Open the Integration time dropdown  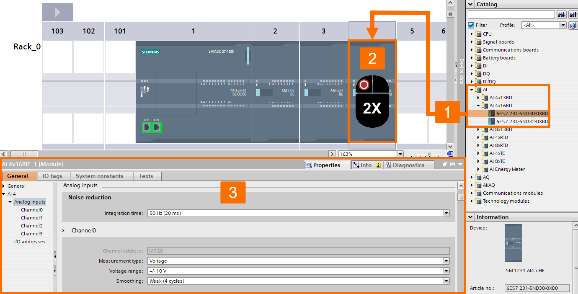pyautogui.click(x=446, y=213)
